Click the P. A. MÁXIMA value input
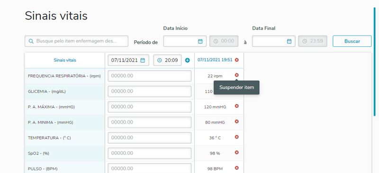 [x=150, y=107]
